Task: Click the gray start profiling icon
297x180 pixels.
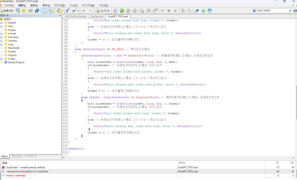Action: click(162, 11)
